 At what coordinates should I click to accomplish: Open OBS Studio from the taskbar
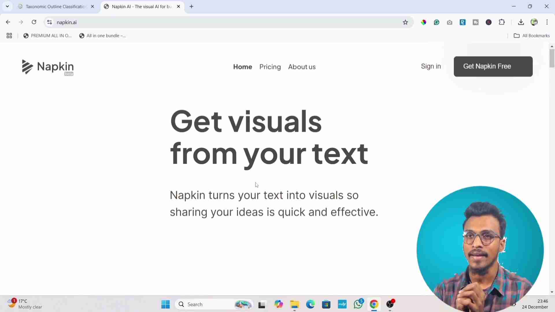(x=391, y=305)
